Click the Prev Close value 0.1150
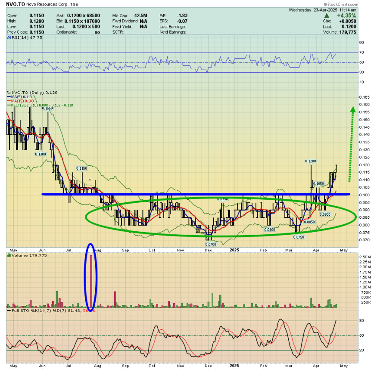377x369 pixels. pos(37,32)
